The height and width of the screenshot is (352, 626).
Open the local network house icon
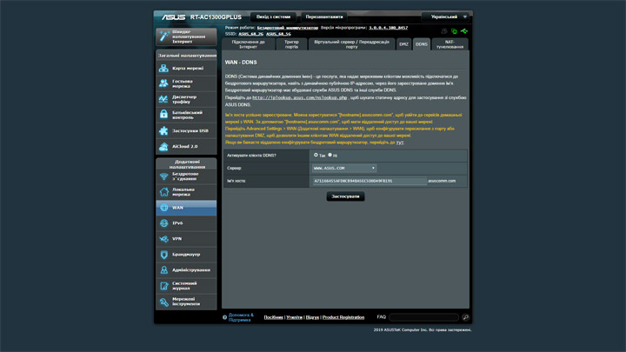pos(163,192)
